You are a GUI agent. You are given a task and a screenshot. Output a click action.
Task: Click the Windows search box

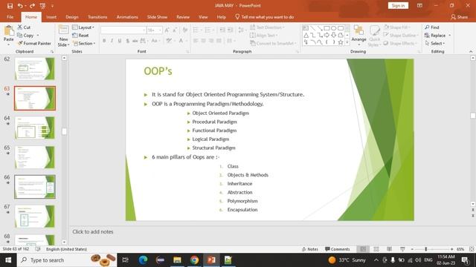pos(67,260)
